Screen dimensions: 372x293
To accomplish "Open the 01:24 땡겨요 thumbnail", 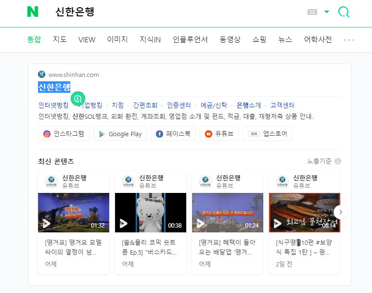I will pos(228,213).
